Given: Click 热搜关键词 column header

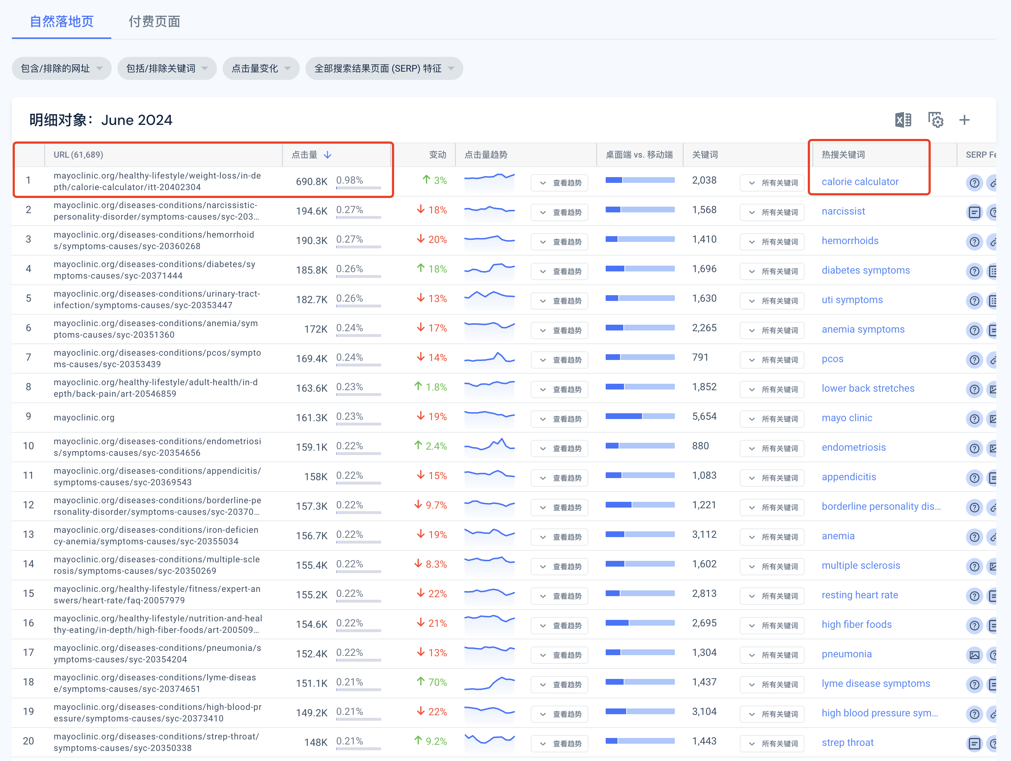Looking at the screenshot, I should (843, 155).
